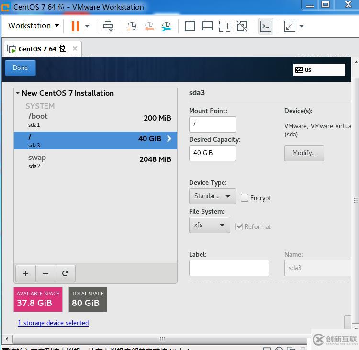The image size is (359, 350).
Task: Remove the selected mount point with minus
Action: click(x=45, y=273)
